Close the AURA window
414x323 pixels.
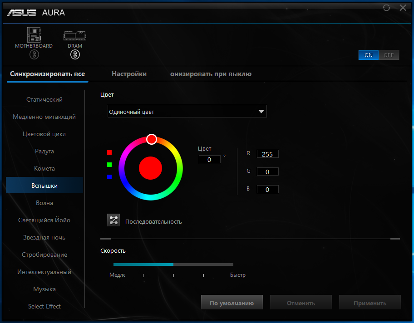coord(403,8)
